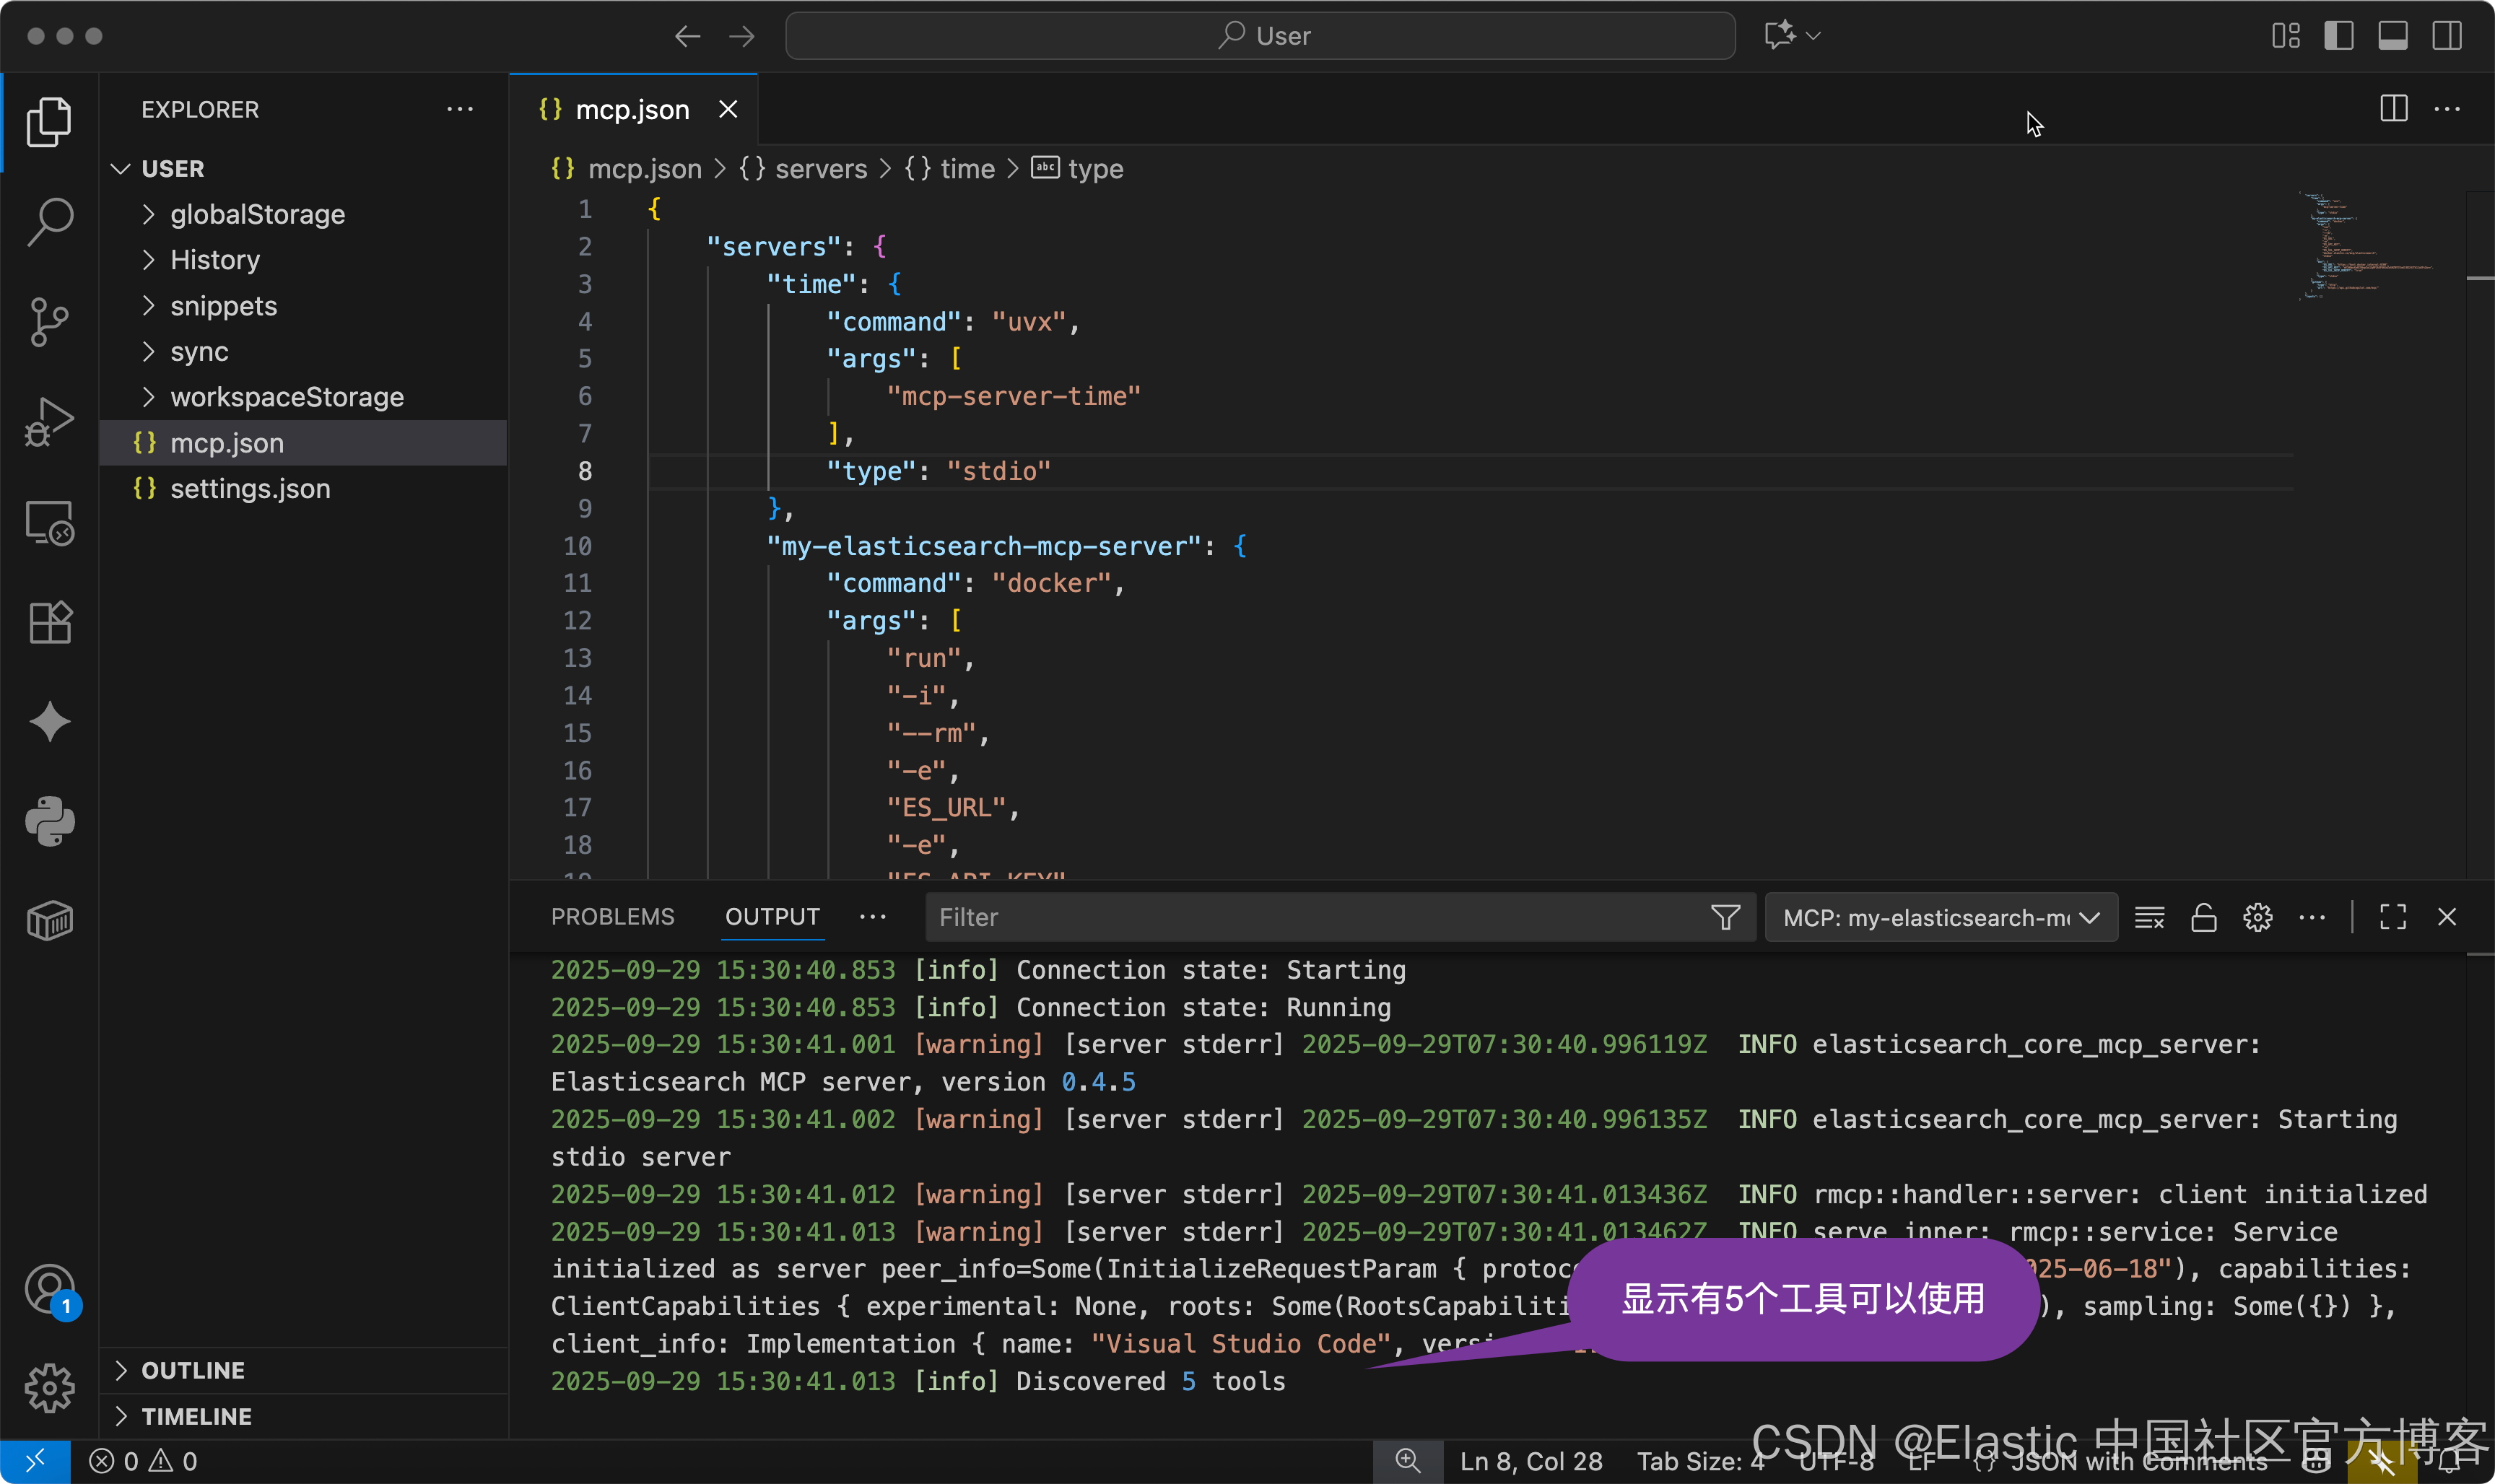This screenshot has width=2495, height=1484.
Task: Open zoom indicator in status bar
Action: click(1408, 1462)
